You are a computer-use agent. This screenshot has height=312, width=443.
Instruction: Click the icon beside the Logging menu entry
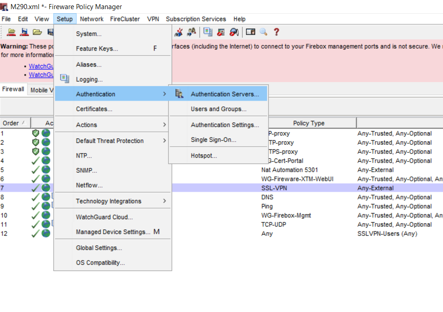pos(65,79)
